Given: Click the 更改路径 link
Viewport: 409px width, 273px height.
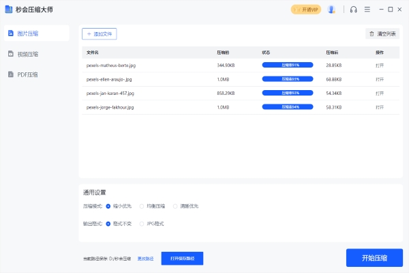Looking at the screenshot, I should pos(145,259).
